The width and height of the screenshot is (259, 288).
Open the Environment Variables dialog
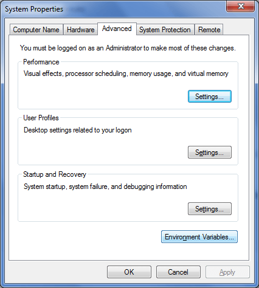pyautogui.click(x=199, y=236)
